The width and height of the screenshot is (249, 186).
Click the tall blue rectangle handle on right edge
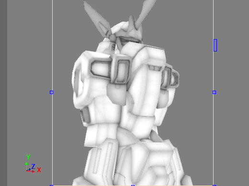point(215,45)
